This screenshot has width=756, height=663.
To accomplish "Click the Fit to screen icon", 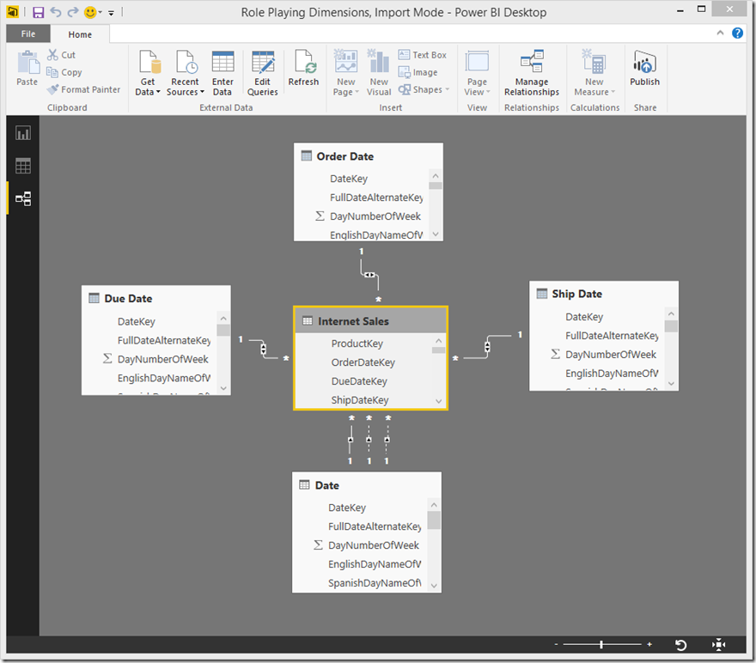I will coord(718,645).
